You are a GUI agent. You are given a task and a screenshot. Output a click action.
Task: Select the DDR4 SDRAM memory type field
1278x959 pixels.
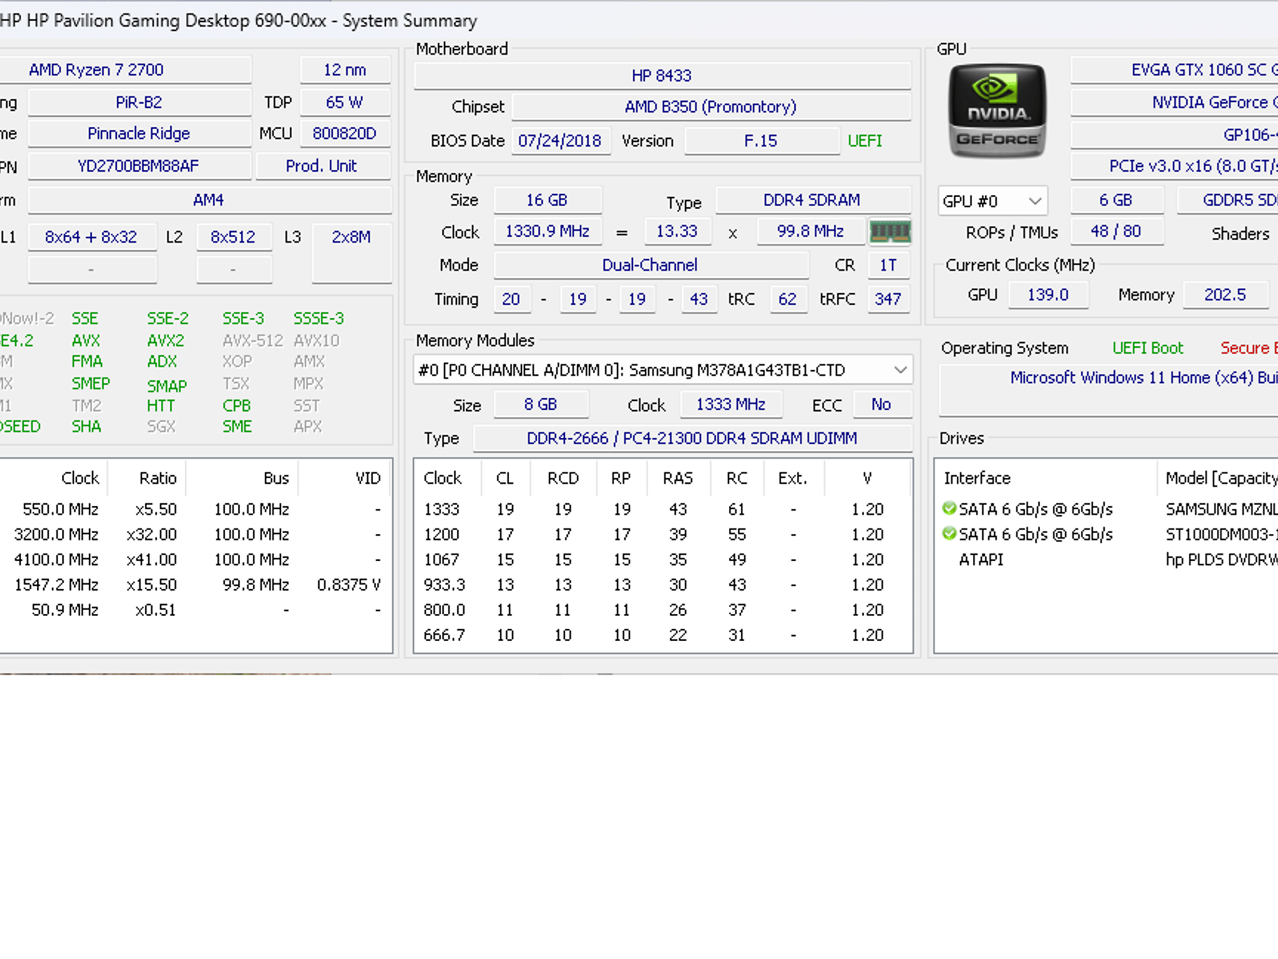coord(812,200)
